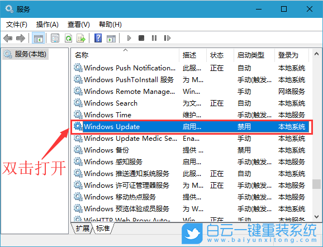
Task: Click the gear icon beside Windows 许可证管理器服务
Action: pos(78,185)
